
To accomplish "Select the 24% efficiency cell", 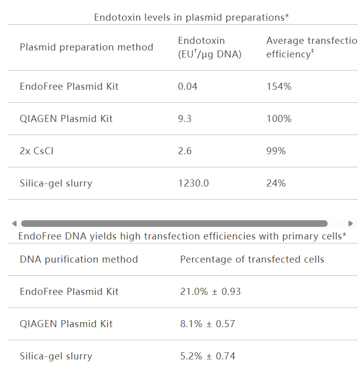I will [x=276, y=183].
